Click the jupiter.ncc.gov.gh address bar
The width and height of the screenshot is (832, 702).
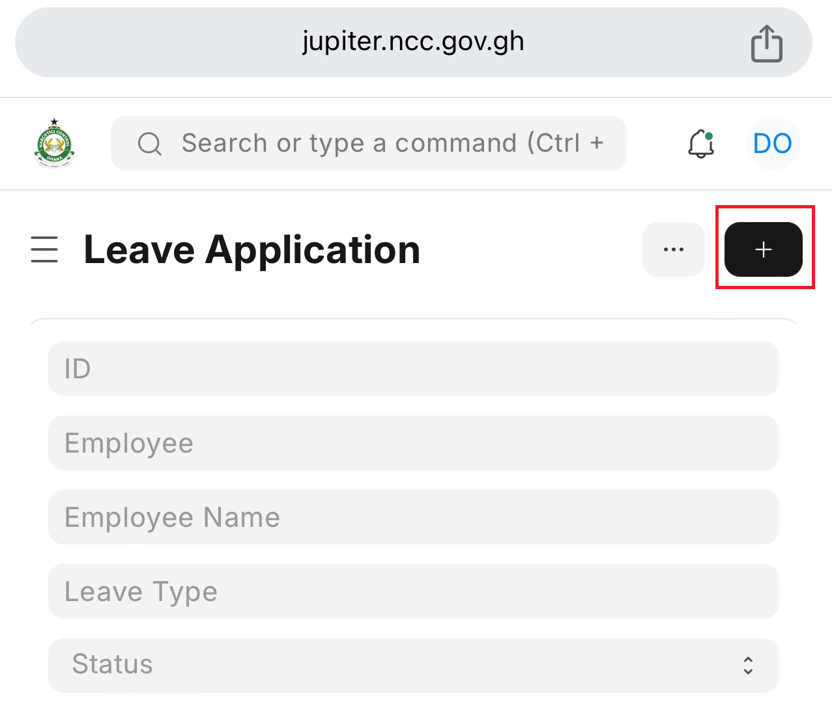(x=413, y=42)
